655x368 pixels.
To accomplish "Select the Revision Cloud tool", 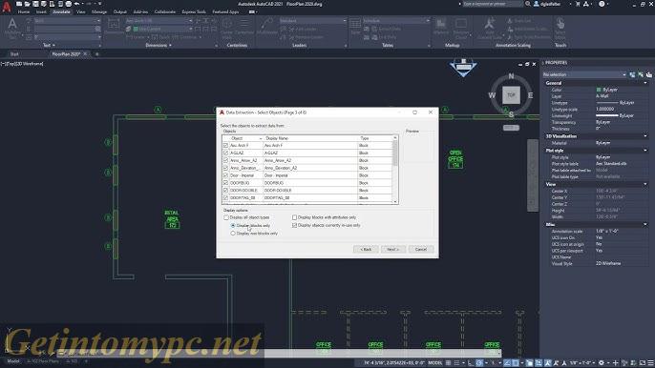I will click(x=461, y=28).
